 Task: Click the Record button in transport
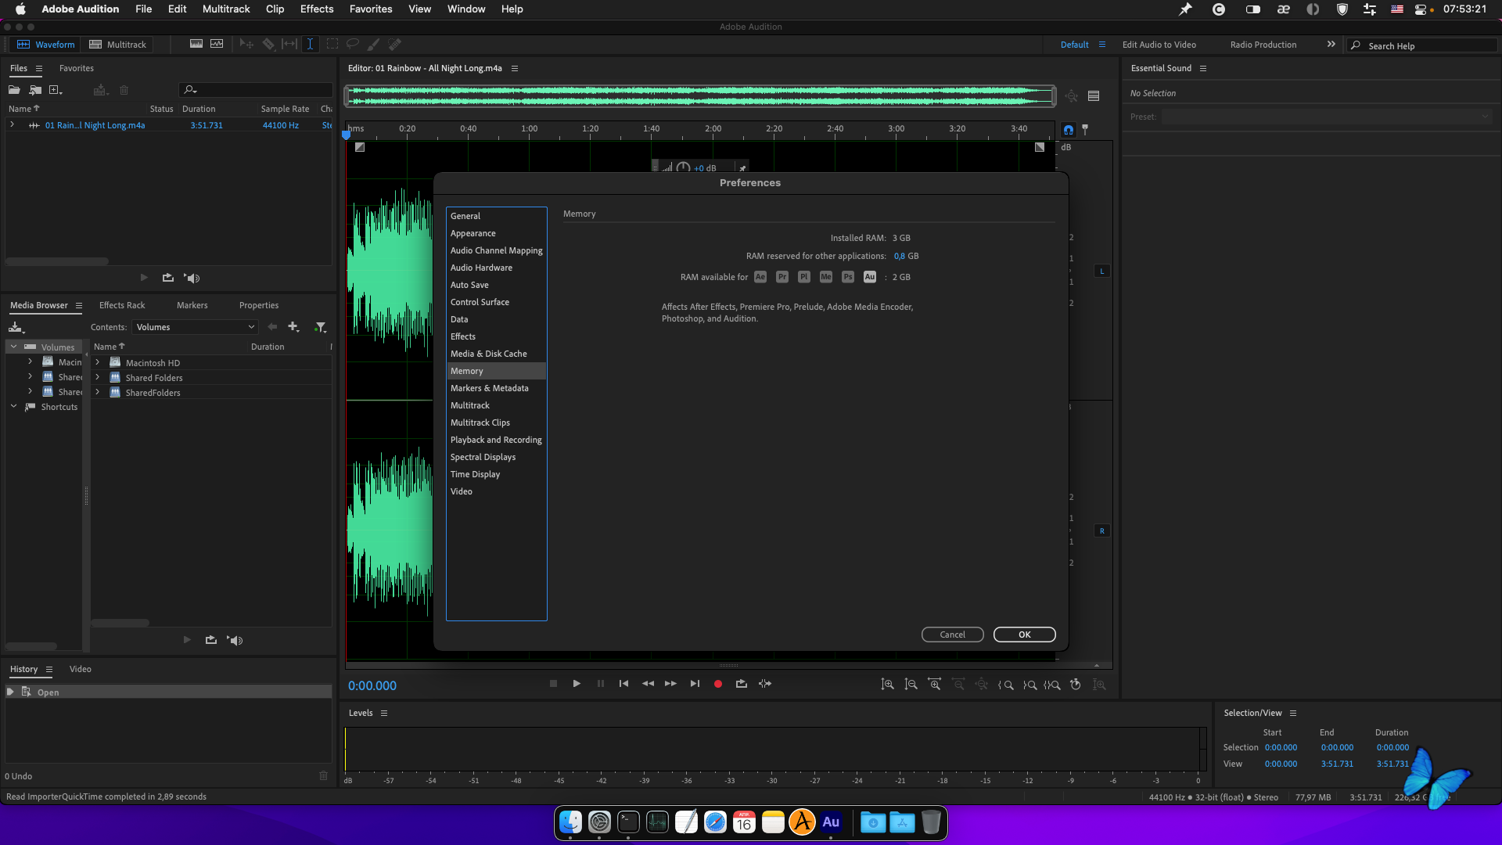[717, 684]
